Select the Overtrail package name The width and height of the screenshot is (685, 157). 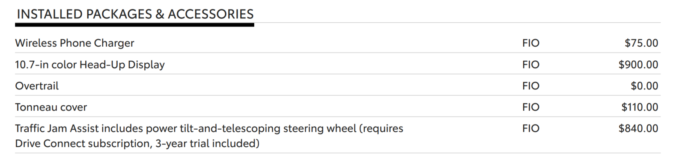point(37,86)
